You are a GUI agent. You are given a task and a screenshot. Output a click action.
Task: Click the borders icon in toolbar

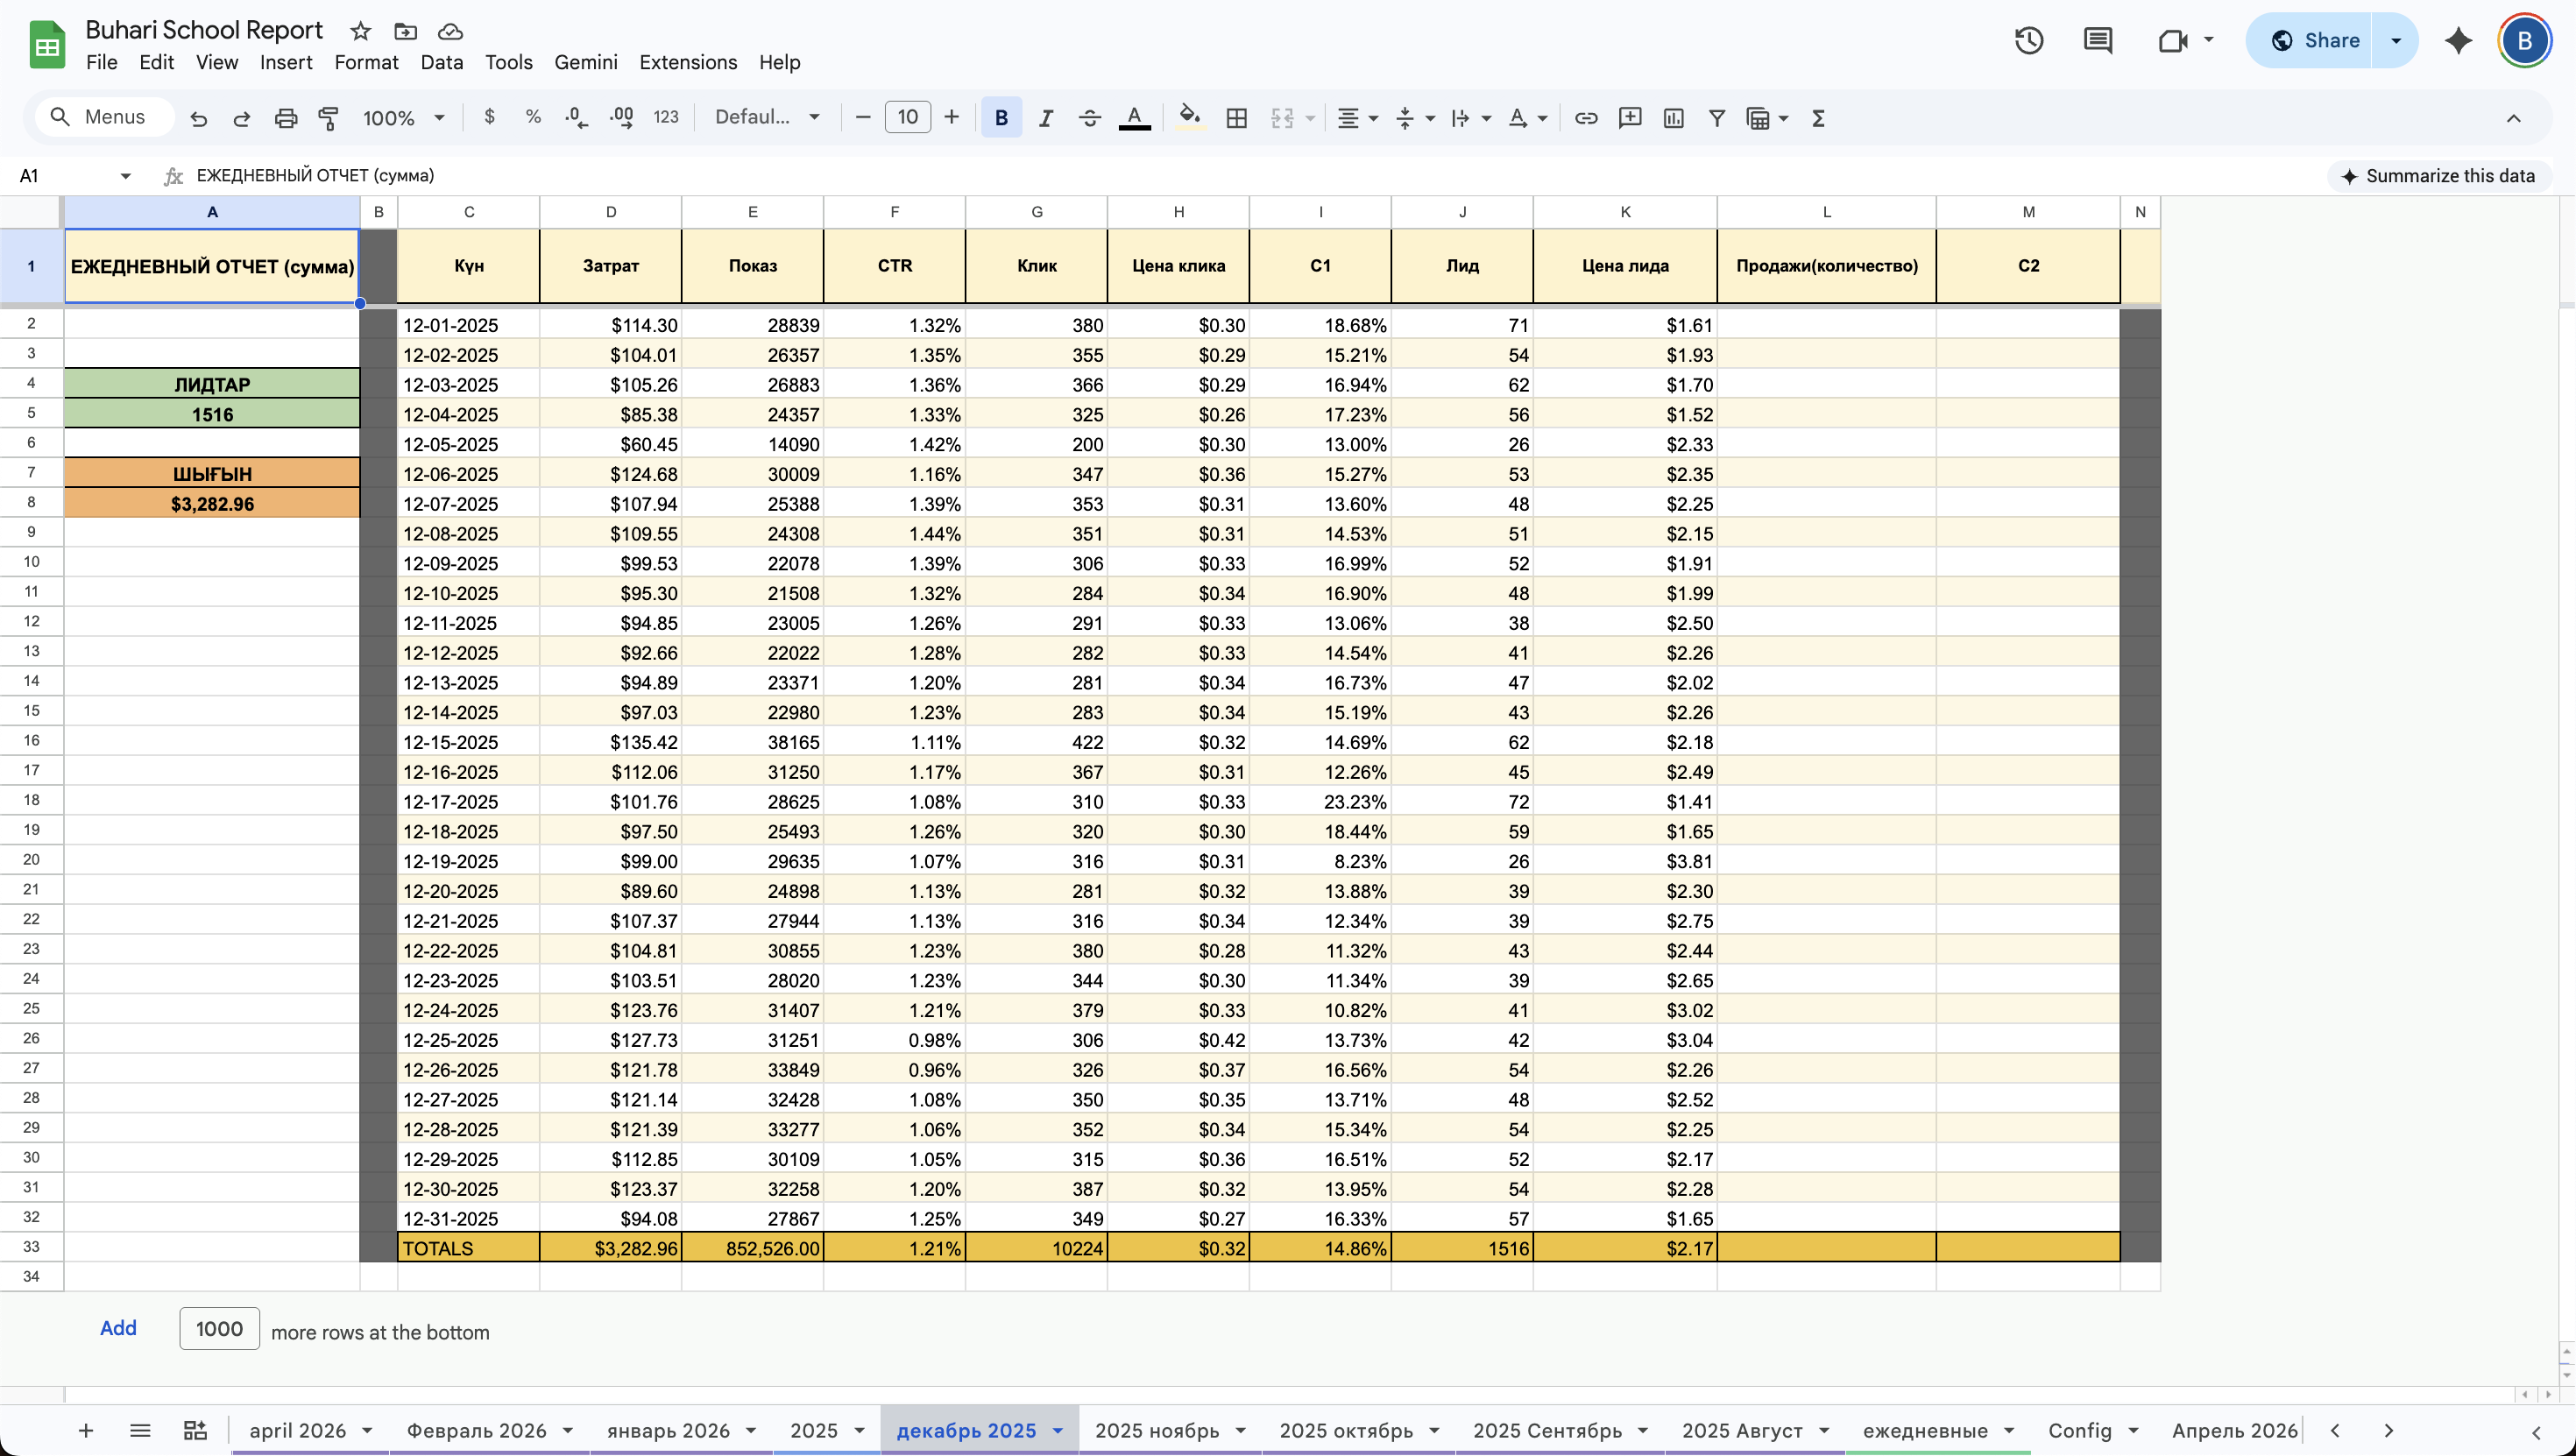click(1236, 118)
